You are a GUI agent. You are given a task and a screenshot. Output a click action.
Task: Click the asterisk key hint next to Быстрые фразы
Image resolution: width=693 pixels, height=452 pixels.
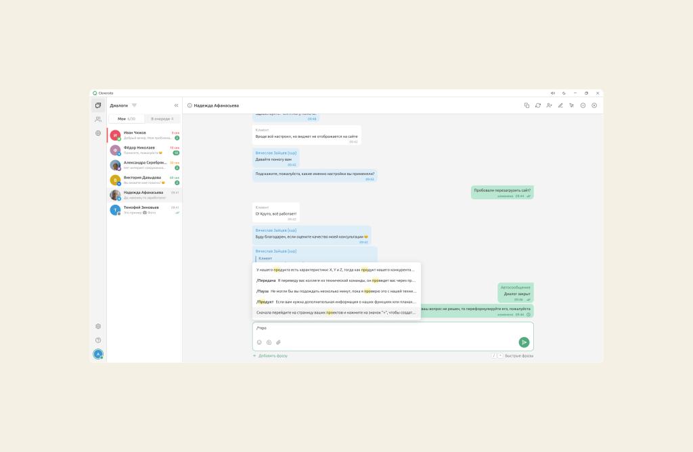pos(500,356)
